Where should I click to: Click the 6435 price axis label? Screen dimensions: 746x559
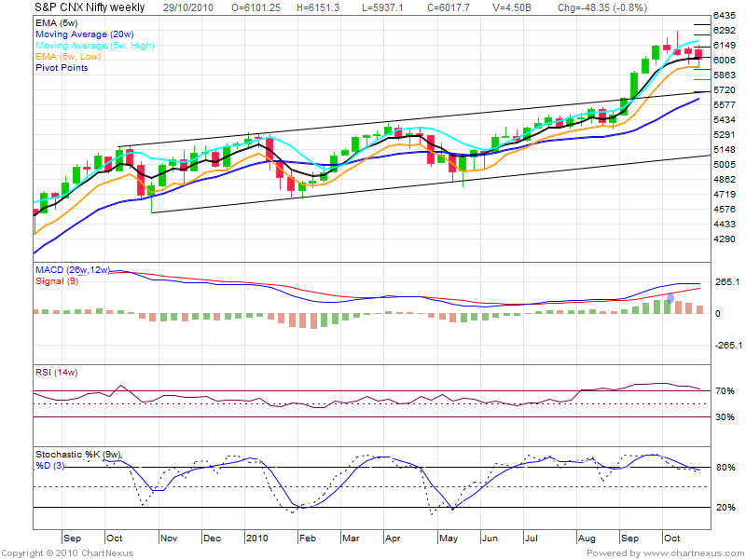click(x=725, y=17)
